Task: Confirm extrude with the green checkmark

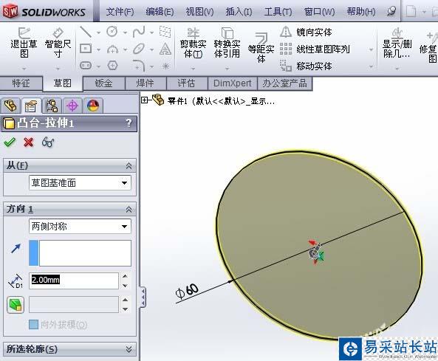Action: [x=10, y=142]
